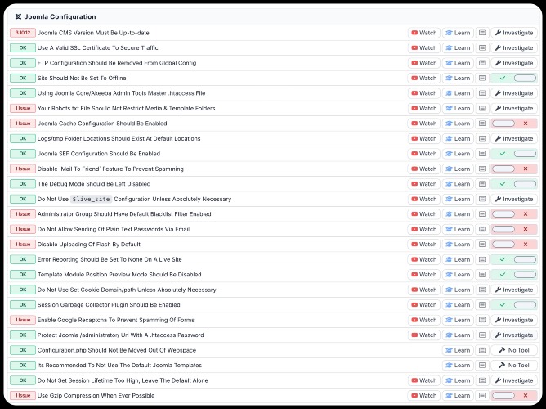Click notes icon on /administrator/ .htaccess Password row
The width and height of the screenshot is (546, 409).
(x=482, y=335)
